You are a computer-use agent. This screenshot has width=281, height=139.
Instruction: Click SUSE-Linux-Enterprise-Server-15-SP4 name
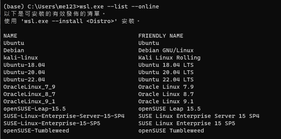[64, 116]
